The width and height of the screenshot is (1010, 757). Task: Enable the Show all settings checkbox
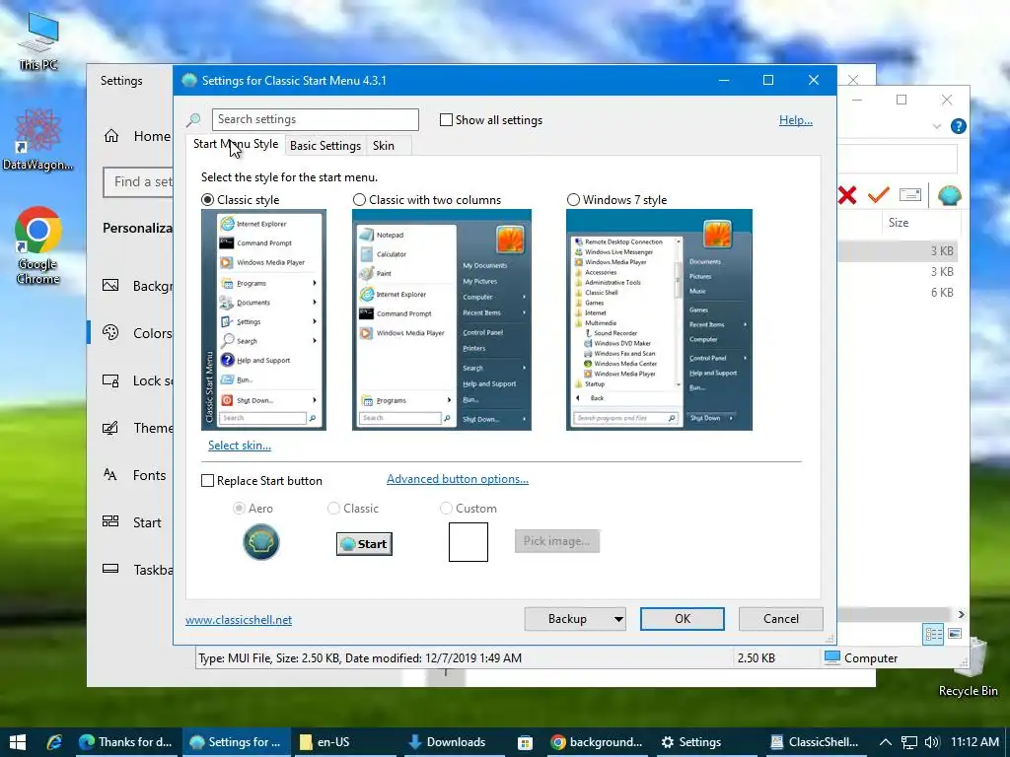coord(446,119)
